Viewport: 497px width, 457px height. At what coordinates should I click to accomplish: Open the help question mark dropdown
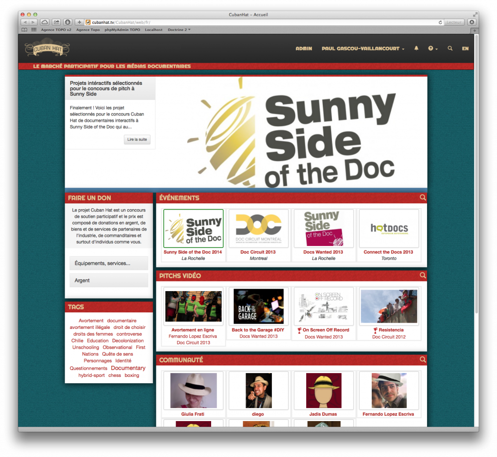coord(432,49)
